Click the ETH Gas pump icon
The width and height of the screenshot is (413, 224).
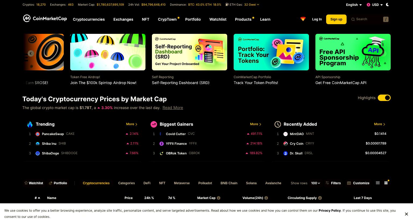pyautogui.click(x=227, y=5)
